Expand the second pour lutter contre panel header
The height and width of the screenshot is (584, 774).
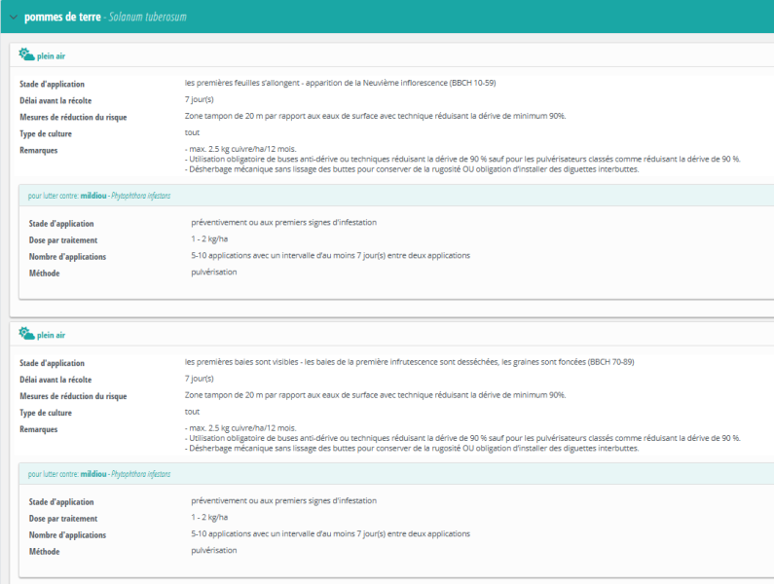click(x=389, y=474)
